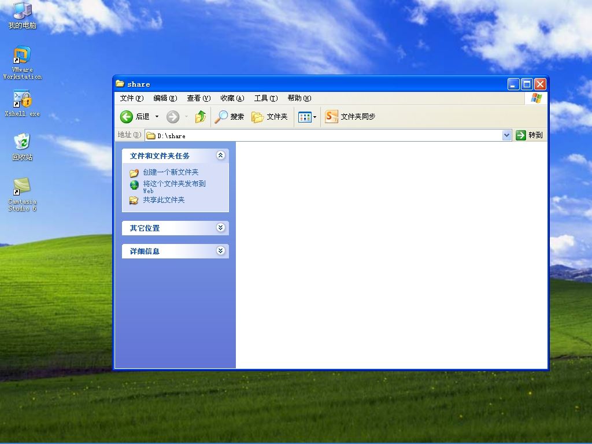The height and width of the screenshot is (444, 592).
Task: Click the forward navigation arrow
Action: point(173,117)
